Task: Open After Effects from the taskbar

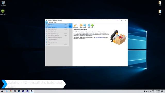Action: tap(27, 91)
